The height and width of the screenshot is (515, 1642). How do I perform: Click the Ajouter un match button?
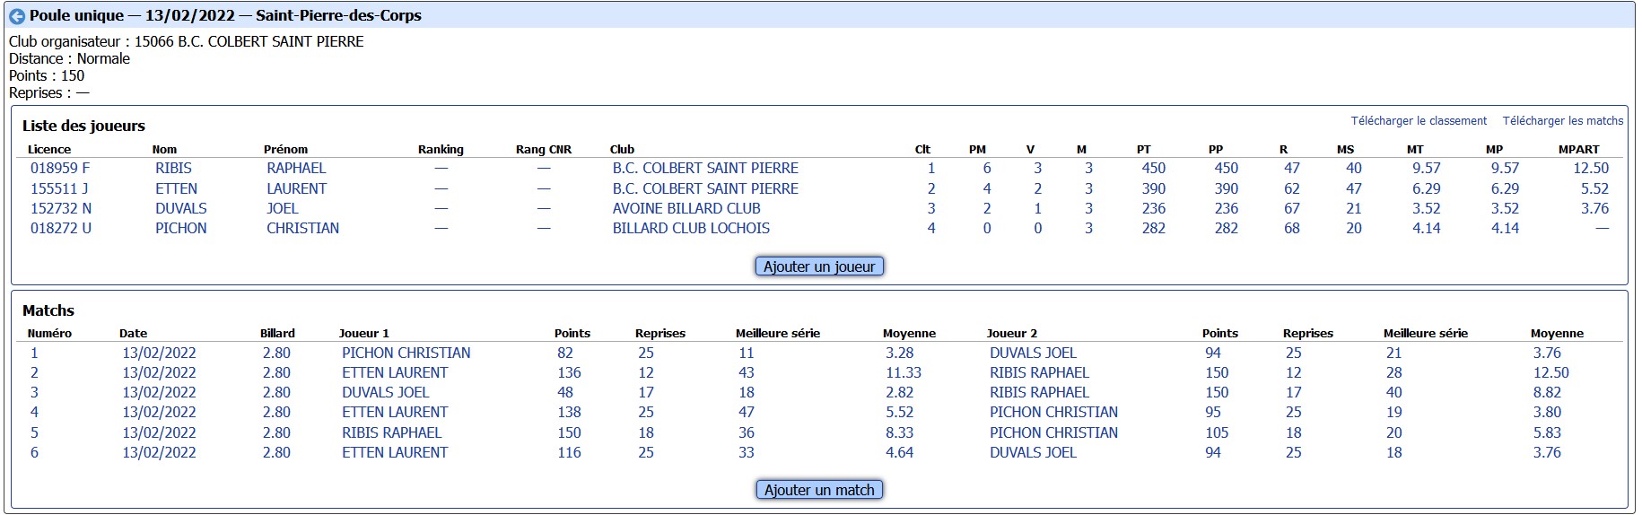coord(819,490)
